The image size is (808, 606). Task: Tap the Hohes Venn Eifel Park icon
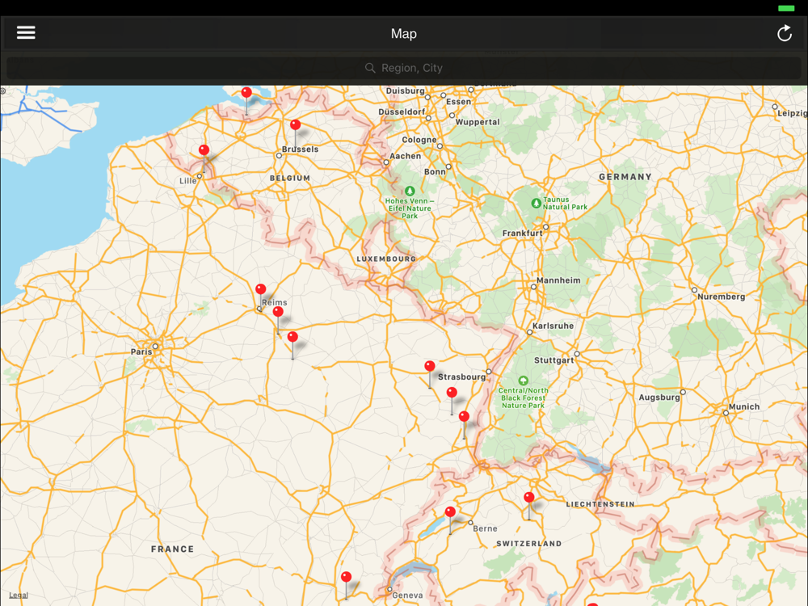pyautogui.click(x=410, y=191)
